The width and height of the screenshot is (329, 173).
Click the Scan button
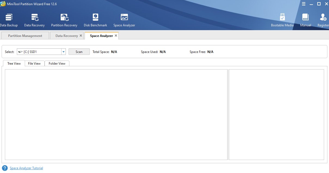click(x=79, y=52)
